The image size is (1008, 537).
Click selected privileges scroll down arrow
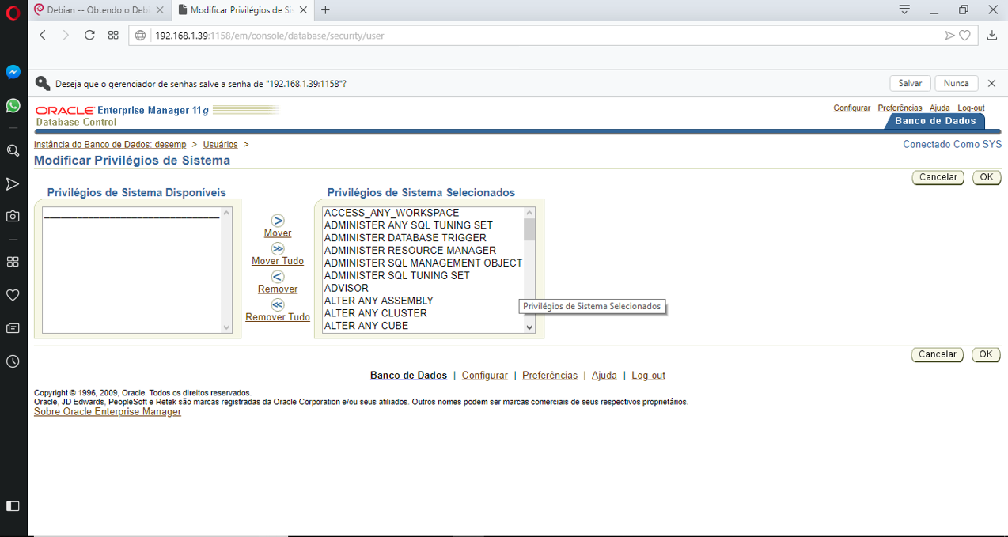(529, 327)
